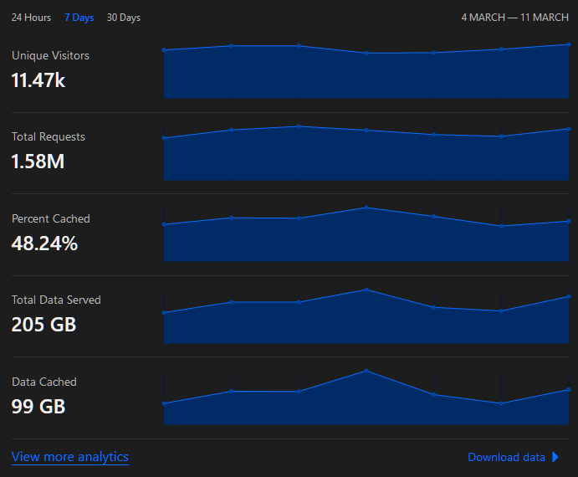
Task: Click the 205 GB data served value
Action: pos(43,325)
